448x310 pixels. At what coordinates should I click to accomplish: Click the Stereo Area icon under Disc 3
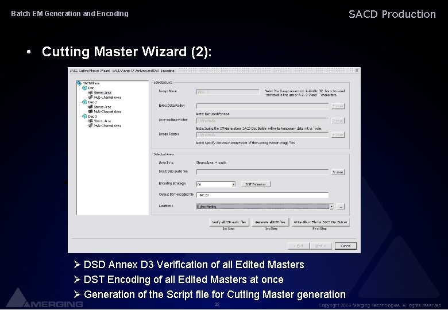[90, 121]
